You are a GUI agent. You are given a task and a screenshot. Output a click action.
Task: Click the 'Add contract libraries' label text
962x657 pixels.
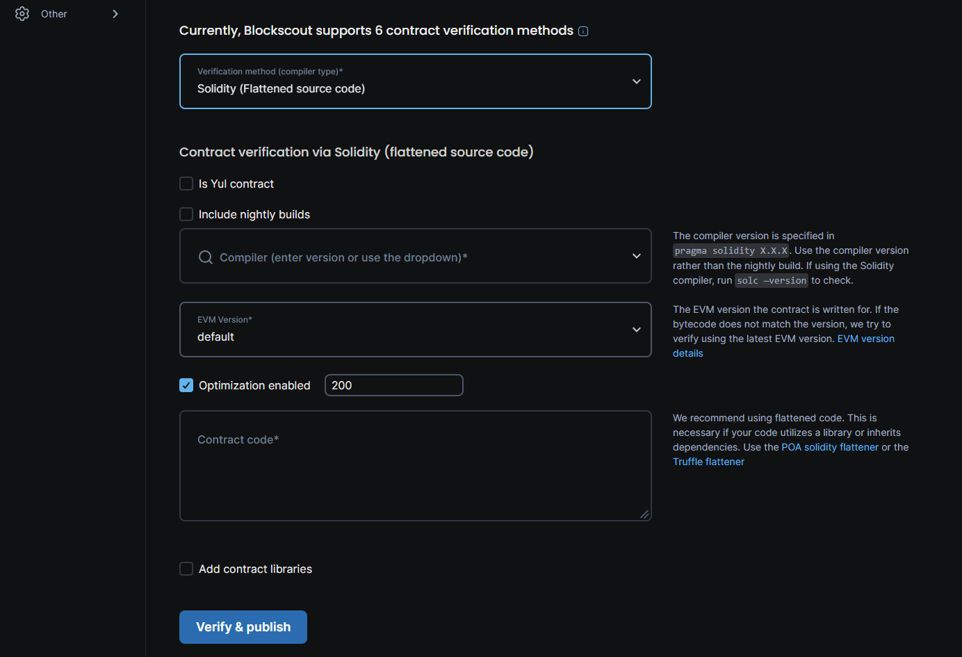(255, 569)
